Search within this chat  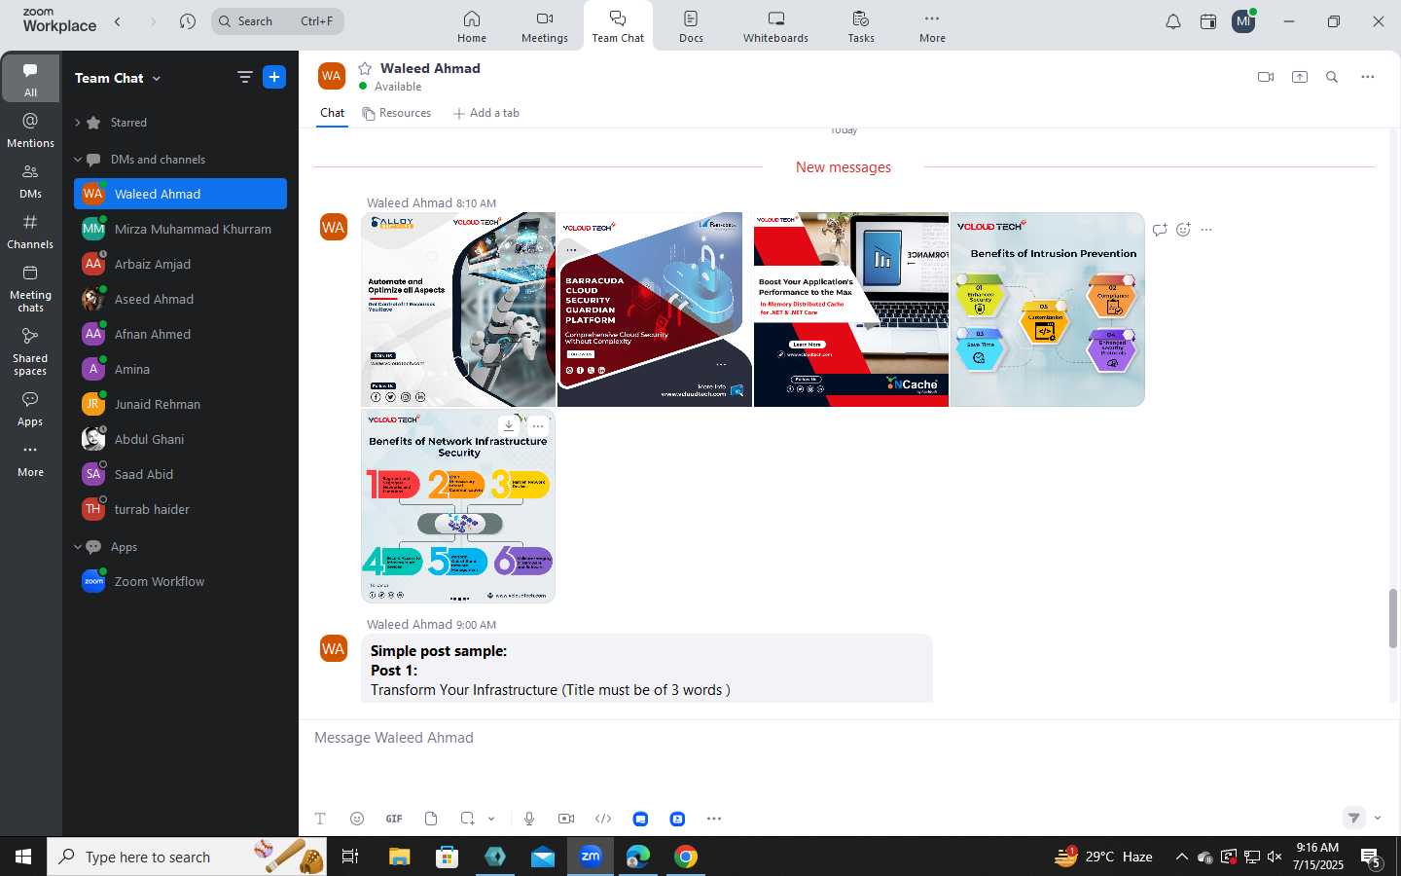[1332, 77]
